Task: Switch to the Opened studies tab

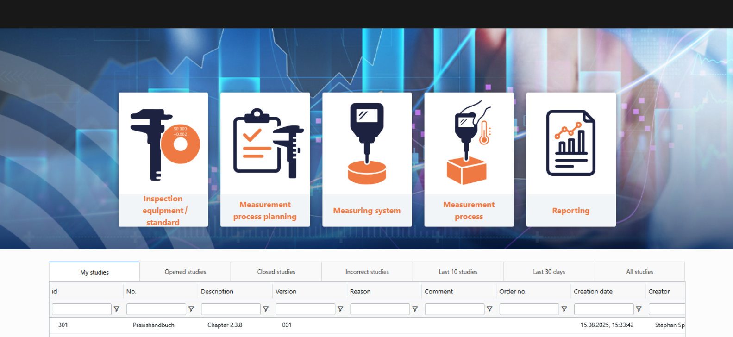Action: coord(185,272)
